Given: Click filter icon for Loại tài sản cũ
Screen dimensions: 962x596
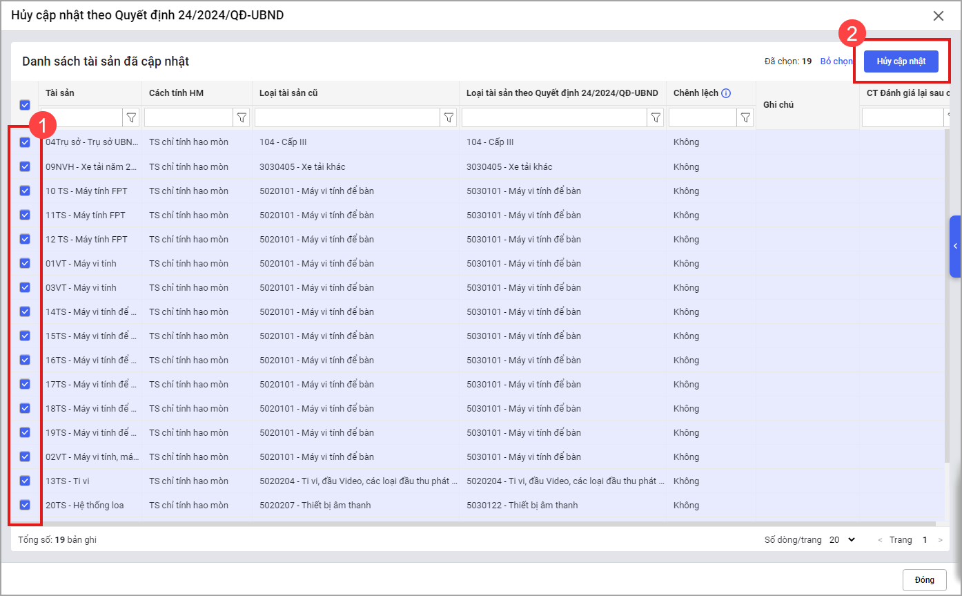Looking at the screenshot, I should (x=449, y=118).
